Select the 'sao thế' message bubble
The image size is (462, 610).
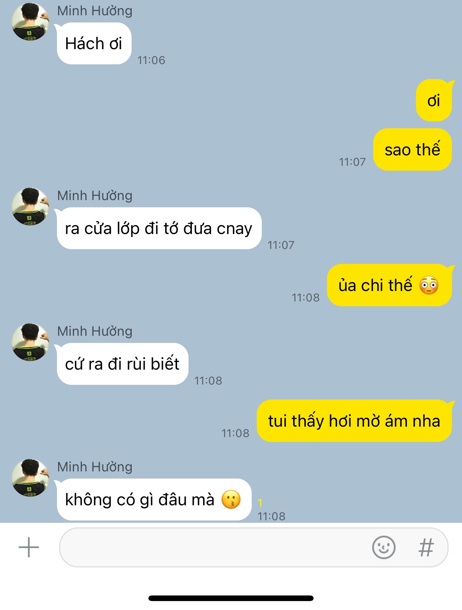pyautogui.click(x=412, y=150)
